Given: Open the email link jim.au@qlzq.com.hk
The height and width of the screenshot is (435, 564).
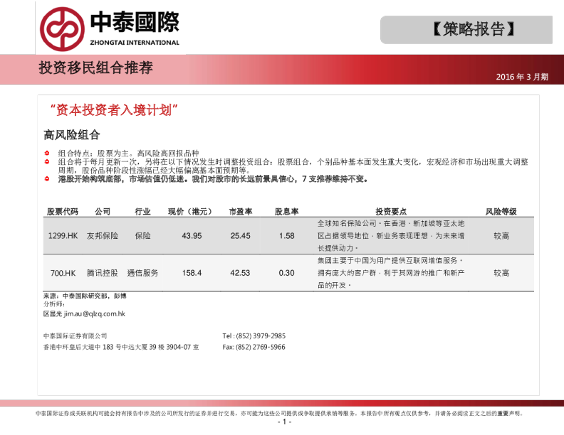Looking at the screenshot, I should coord(95,313).
